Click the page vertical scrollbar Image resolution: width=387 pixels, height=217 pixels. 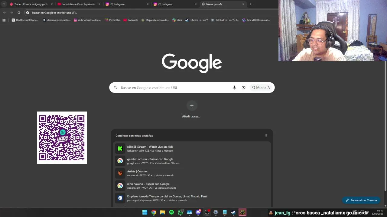[385, 126]
